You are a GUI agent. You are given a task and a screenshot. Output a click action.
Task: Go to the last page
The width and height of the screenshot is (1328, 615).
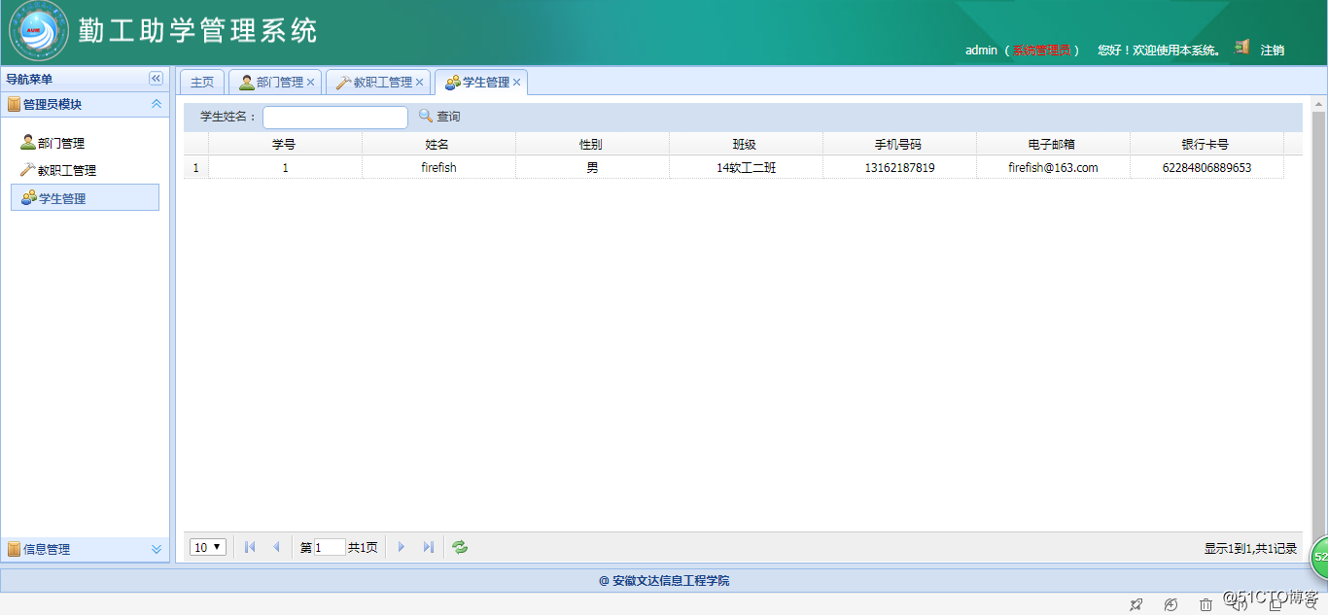pyautogui.click(x=428, y=547)
